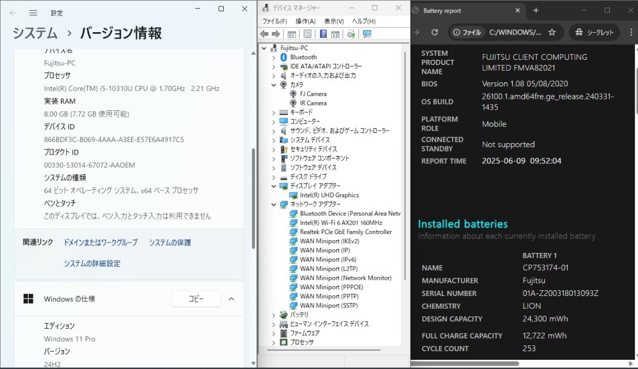Collapse ネットワーク アダプター node

(x=274, y=205)
